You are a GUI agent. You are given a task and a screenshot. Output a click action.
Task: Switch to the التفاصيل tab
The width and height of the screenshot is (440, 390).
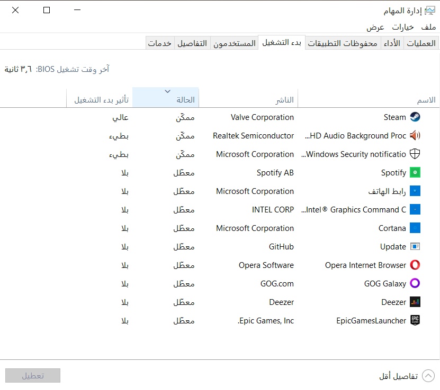(x=192, y=43)
